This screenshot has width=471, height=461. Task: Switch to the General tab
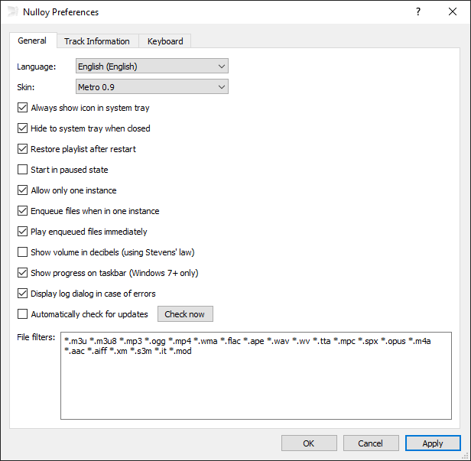tap(32, 41)
